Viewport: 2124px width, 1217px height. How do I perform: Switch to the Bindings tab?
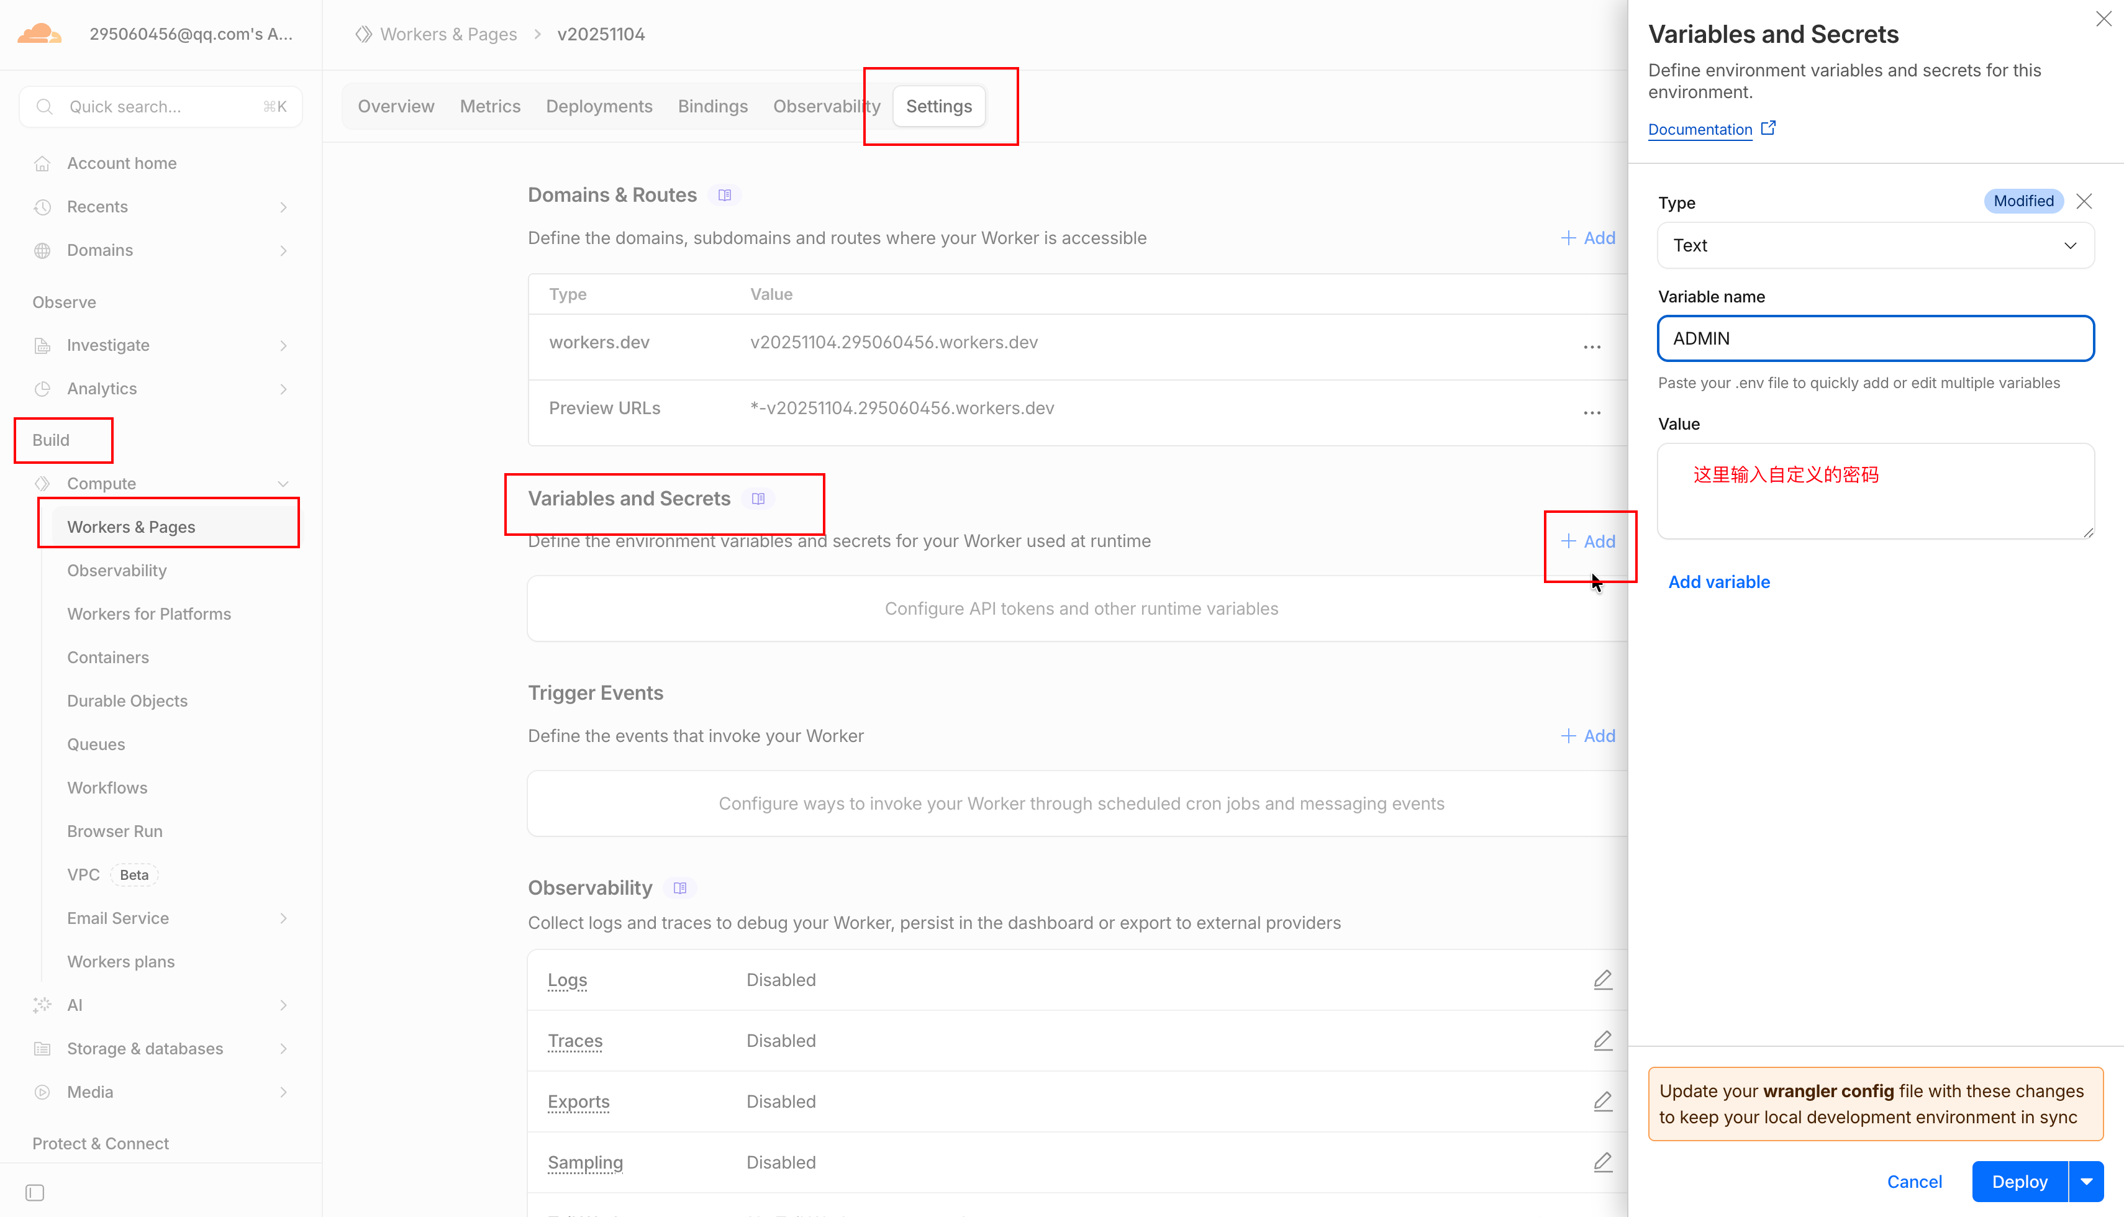tap(713, 106)
